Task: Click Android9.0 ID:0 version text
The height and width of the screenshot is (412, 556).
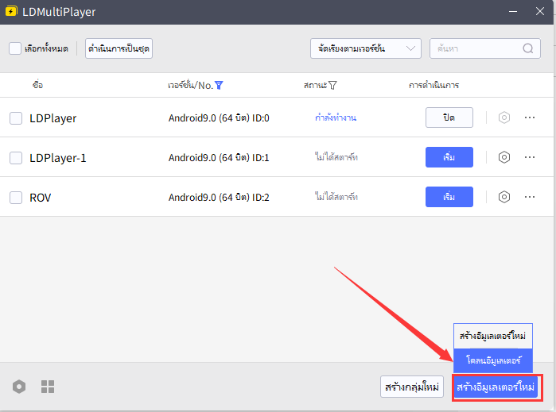Action: pos(219,117)
